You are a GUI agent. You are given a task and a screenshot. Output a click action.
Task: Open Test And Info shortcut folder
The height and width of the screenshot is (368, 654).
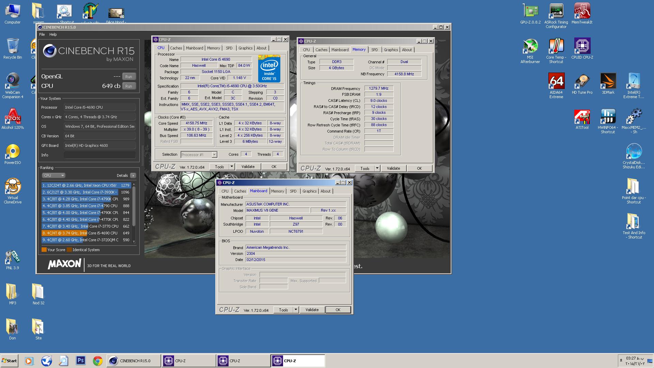coord(634,226)
